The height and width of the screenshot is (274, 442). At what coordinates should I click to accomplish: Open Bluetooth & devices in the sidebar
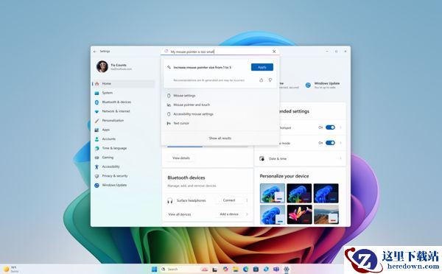pos(116,102)
